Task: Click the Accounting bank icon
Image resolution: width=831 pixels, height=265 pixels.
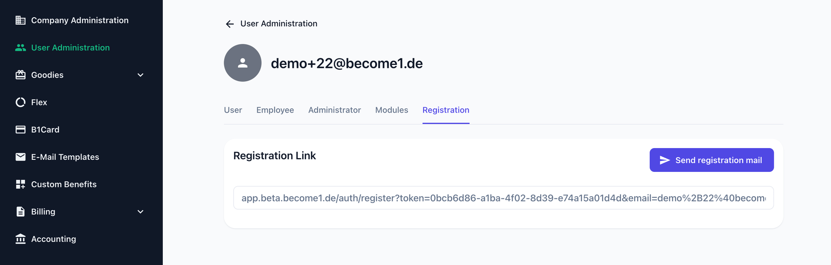Action: point(20,239)
